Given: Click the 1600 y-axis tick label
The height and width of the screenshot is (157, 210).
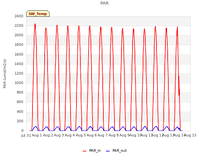Looking at the screenshot, I should (x=19, y=55).
